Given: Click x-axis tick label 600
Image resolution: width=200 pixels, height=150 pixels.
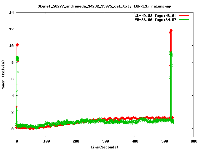Looking at the screenshot, I should (194, 141).
